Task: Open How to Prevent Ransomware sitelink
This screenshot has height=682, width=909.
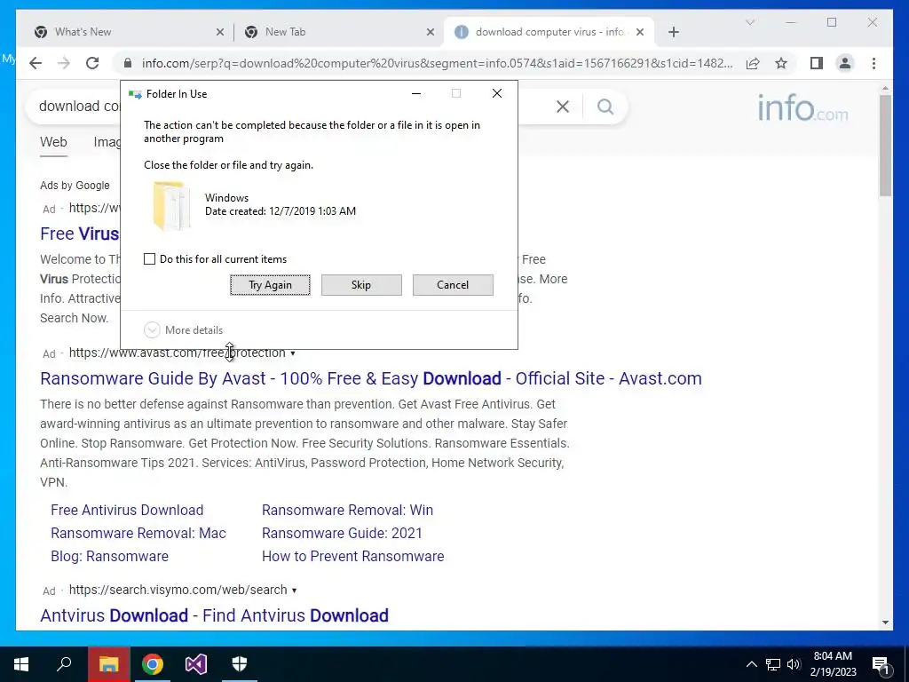Action: point(353,557)
